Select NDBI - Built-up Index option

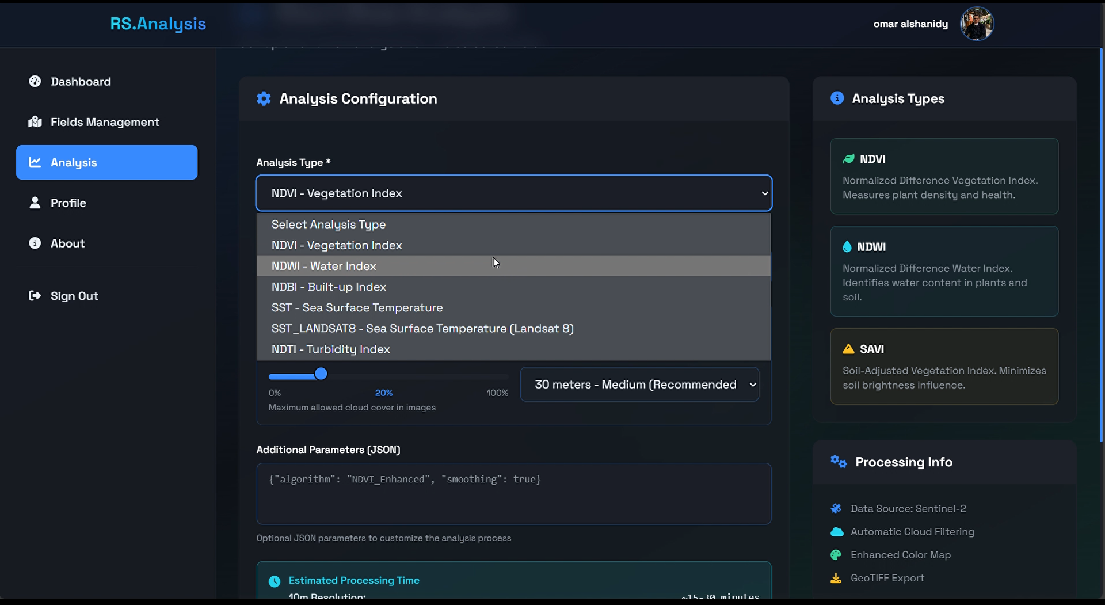[x=513, y=287]
